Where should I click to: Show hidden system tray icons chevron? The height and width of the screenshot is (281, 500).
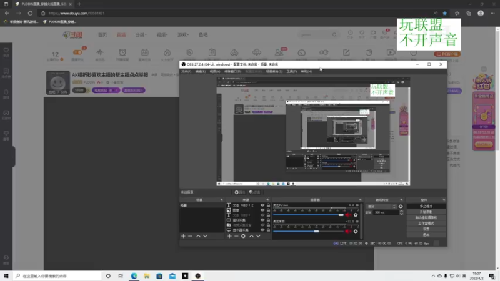pyautogui.click(x=433, y=276)
